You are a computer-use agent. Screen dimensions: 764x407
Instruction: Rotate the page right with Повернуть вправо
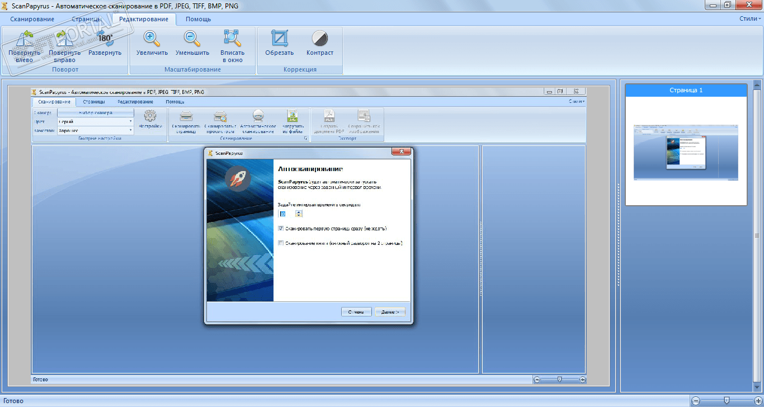pyautogui.click(x=64, y=46)
